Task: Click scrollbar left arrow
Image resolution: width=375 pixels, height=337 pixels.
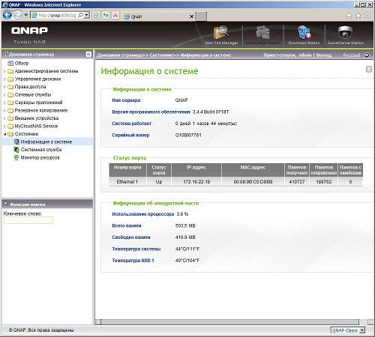Action: 97,322
